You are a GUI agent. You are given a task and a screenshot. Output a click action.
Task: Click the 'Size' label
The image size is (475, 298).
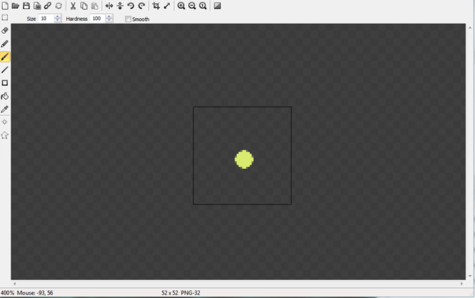click(x=31, y=19)
